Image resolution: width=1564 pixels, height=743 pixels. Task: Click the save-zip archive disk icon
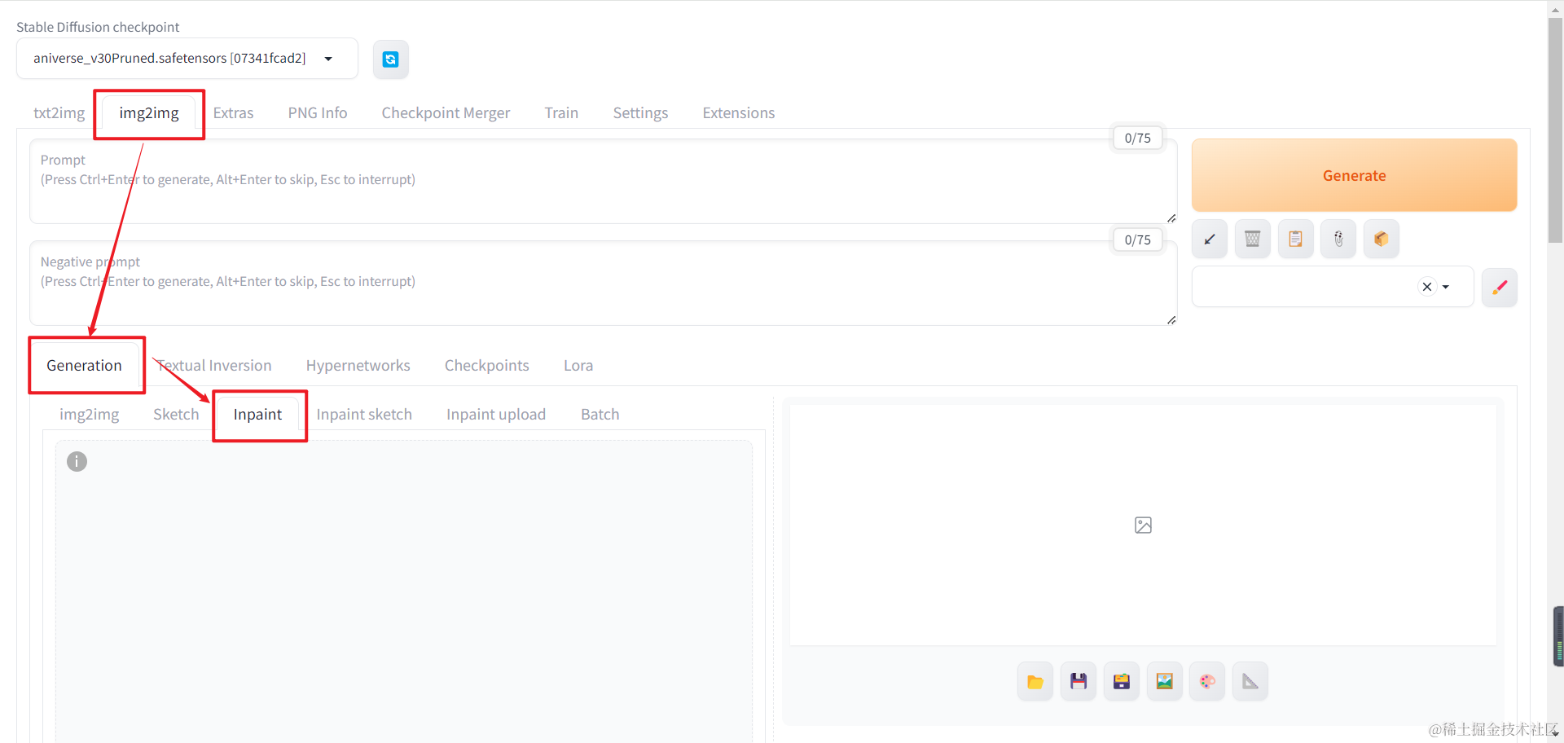tap(1122, 681)
